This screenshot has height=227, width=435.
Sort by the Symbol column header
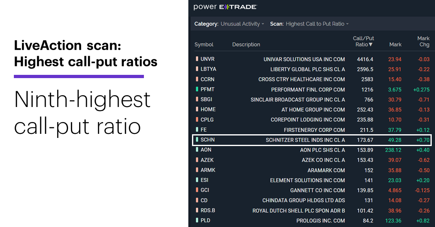tap(204, 45)
